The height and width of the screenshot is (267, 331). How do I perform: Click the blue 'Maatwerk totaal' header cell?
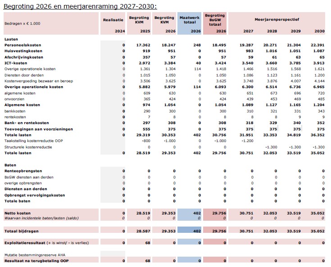[189, 20]
